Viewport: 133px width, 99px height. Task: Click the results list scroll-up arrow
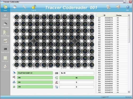(x=129, y=15)
